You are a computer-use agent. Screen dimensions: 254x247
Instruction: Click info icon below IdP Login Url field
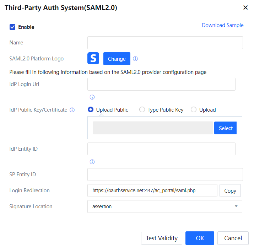(x=92, y=97)
